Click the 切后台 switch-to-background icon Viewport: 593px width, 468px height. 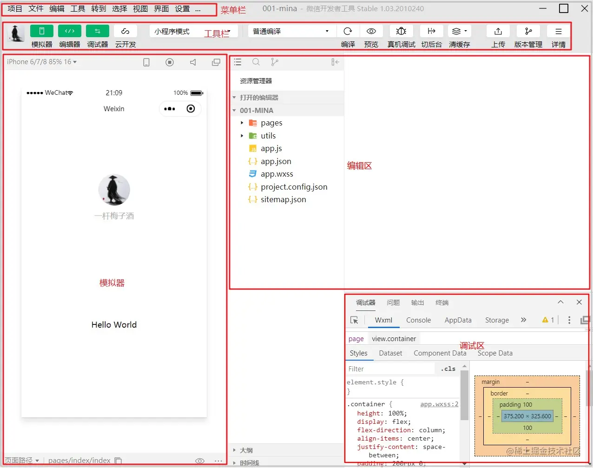point(431,31)
